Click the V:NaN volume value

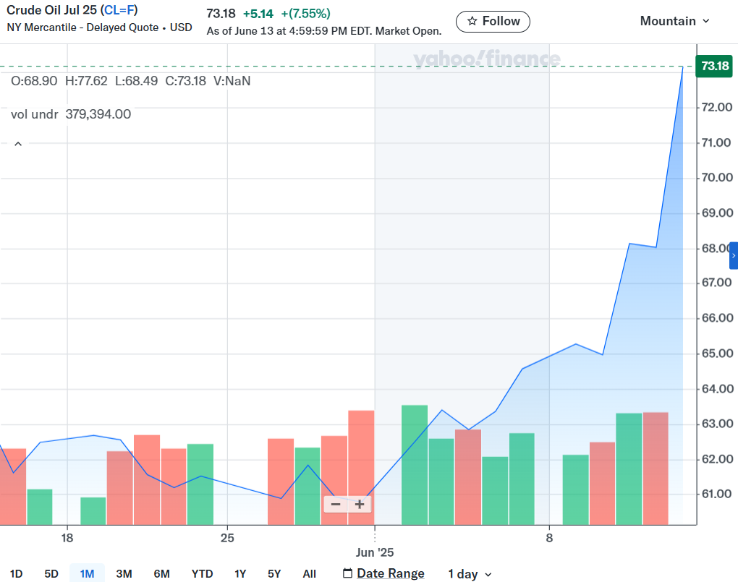tap(232, 81)
